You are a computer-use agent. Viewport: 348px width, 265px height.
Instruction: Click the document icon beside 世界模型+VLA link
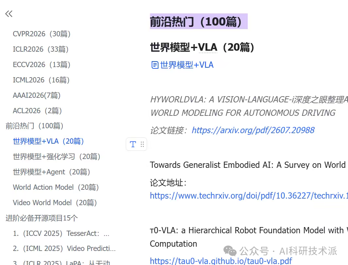[155, 65]
